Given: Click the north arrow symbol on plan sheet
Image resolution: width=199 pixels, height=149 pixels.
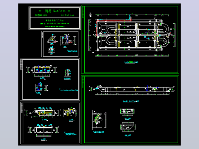Looking at the screenshot, I should point(90,15).
